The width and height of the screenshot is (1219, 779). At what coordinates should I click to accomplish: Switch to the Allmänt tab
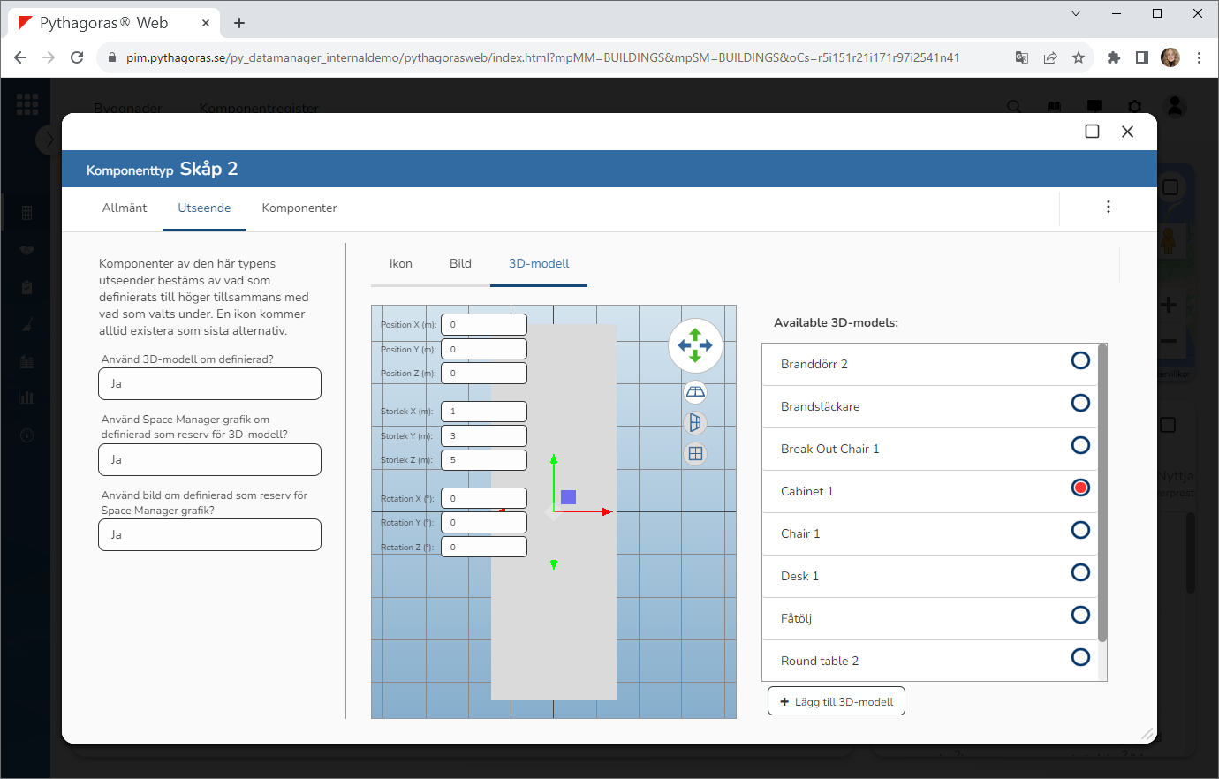[125, 208]
